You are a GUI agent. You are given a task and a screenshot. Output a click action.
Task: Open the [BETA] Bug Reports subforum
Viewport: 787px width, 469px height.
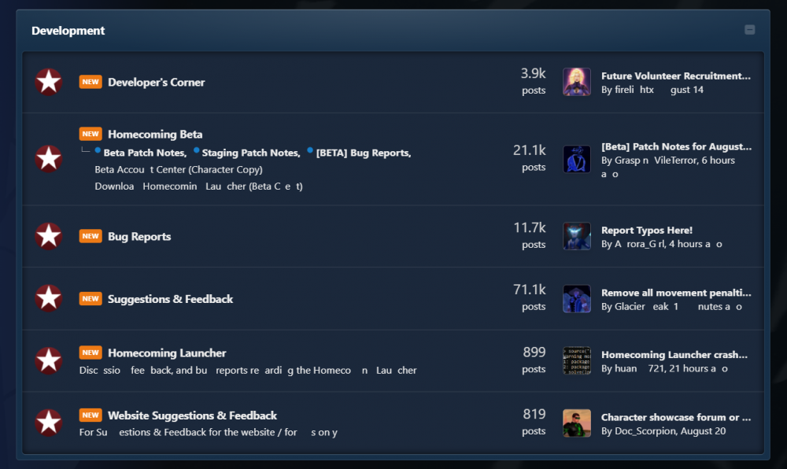(x=364, y=153)
